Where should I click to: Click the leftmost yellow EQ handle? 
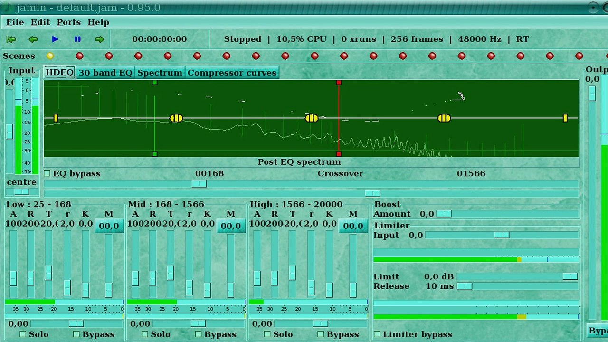point(56,118)
